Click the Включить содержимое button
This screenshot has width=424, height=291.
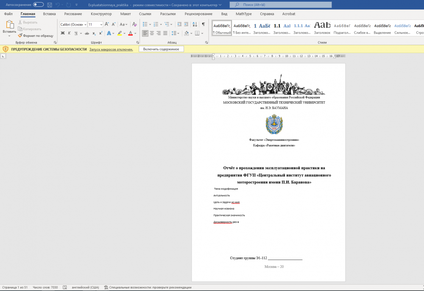161,49
